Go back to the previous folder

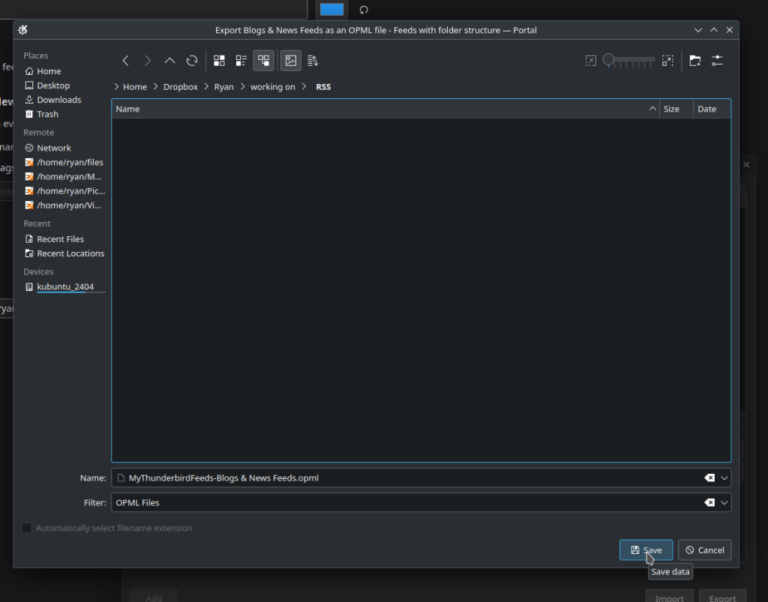(x=125, y=61)
